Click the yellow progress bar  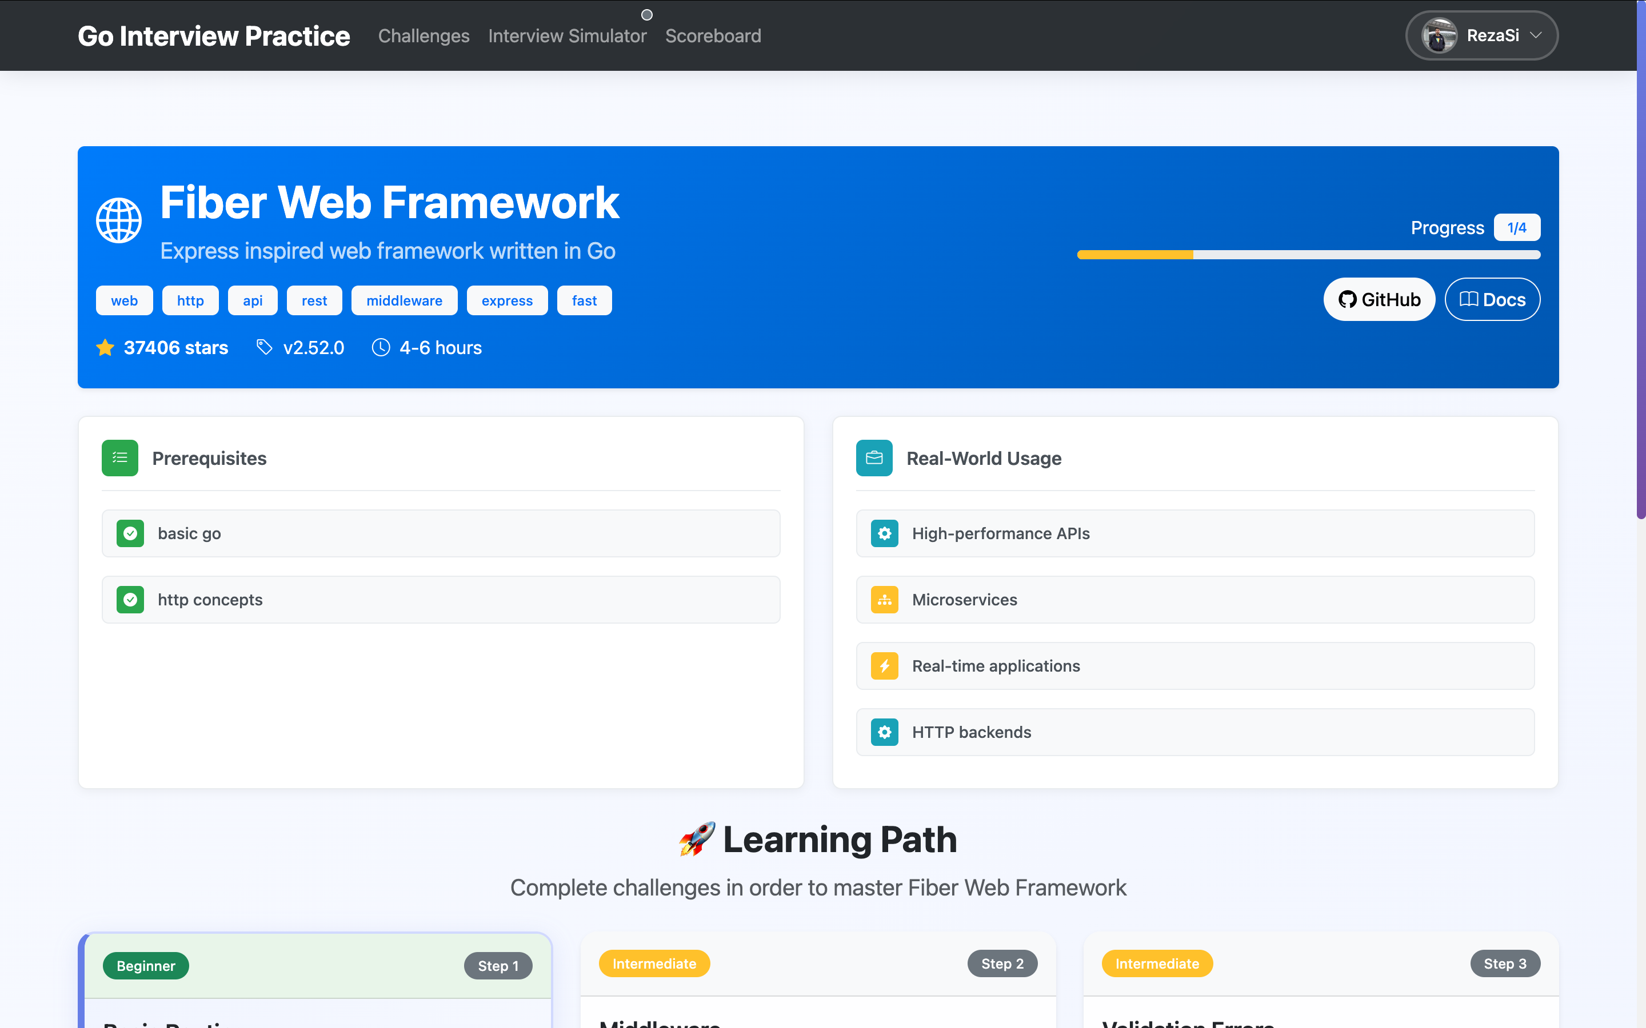[1134, 255]
